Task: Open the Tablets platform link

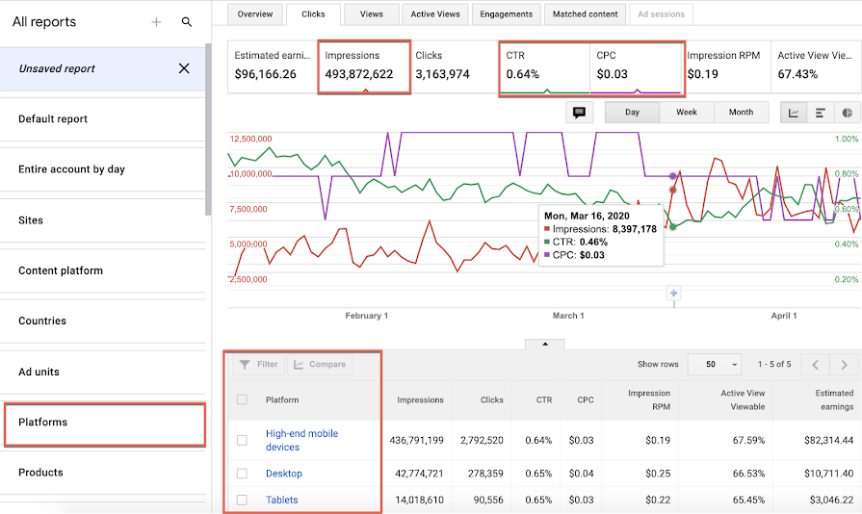Action: point(281,500)
